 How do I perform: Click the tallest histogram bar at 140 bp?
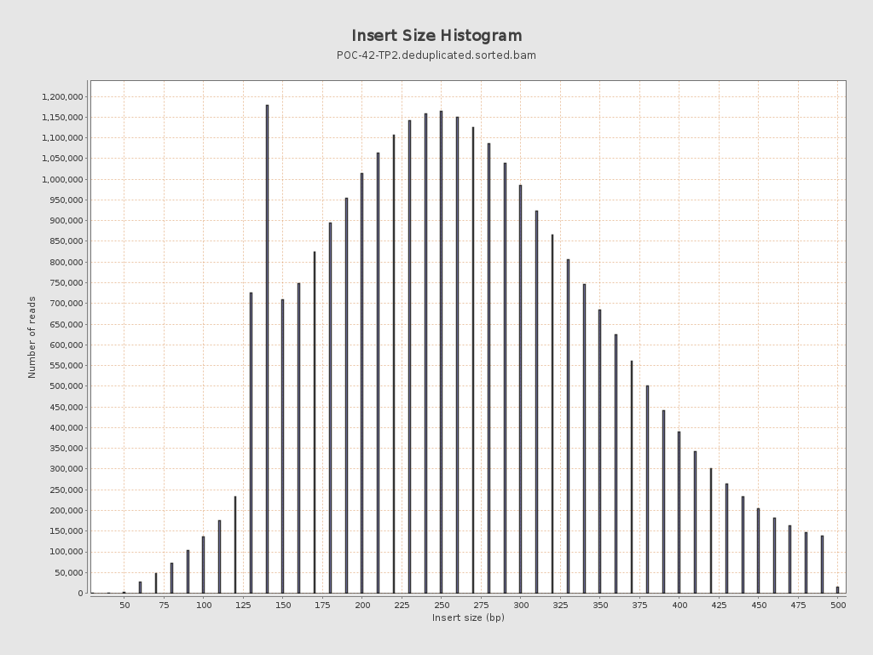pyautogui.click(x=267, y=349)
